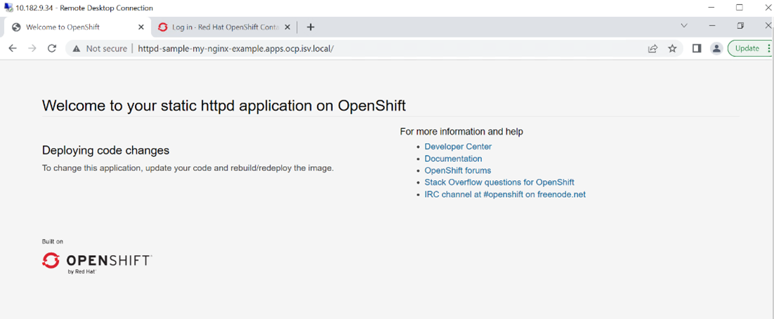Image resolution: width=774 pixels, height=319 pixels.
Task: Bookmark this page with the star icon
Action: [672, 48]
